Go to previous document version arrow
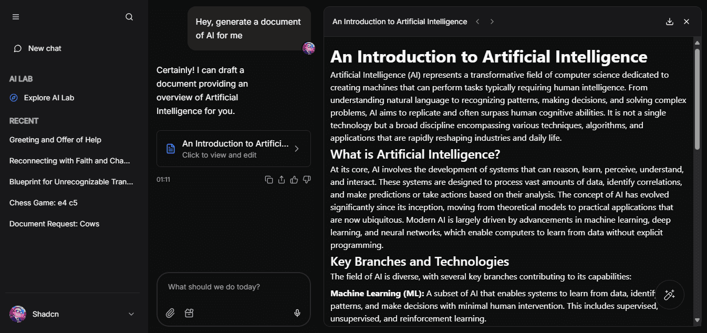This screenshot has width=707, height=333. tap(477, 22)
